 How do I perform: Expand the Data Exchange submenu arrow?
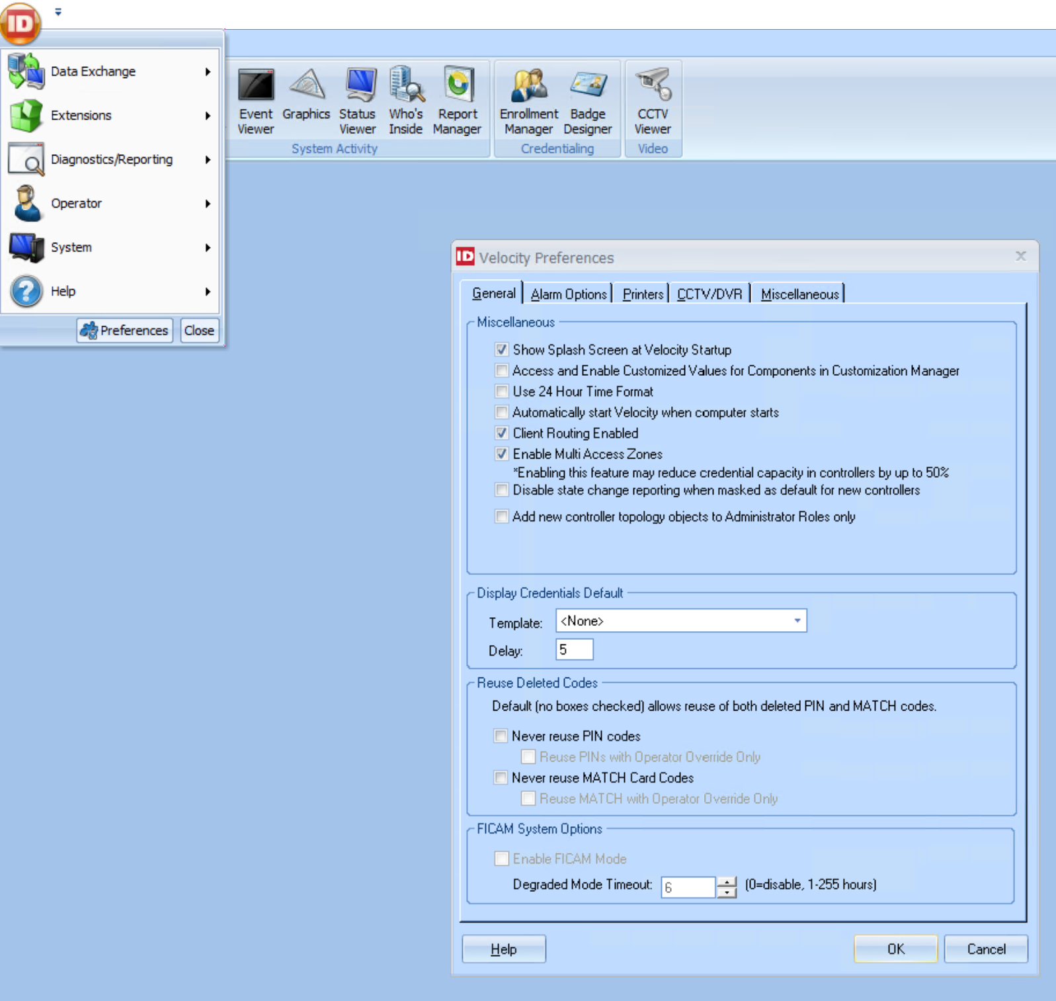click(x=208, y=71)
